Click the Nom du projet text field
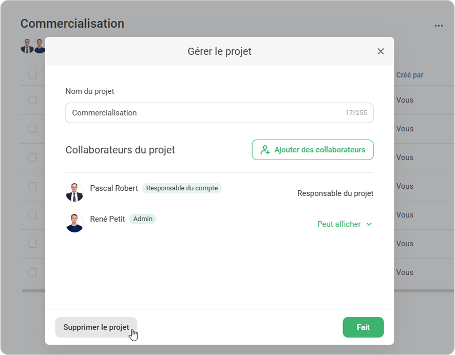Screen dimensions: 455x355 205,113
